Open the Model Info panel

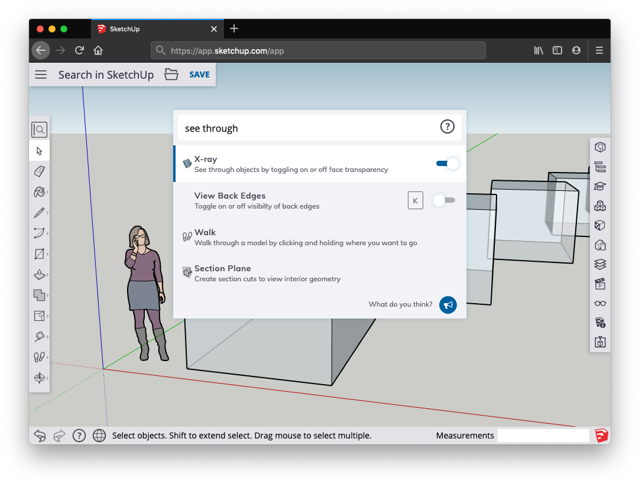(x=600, y=323)
